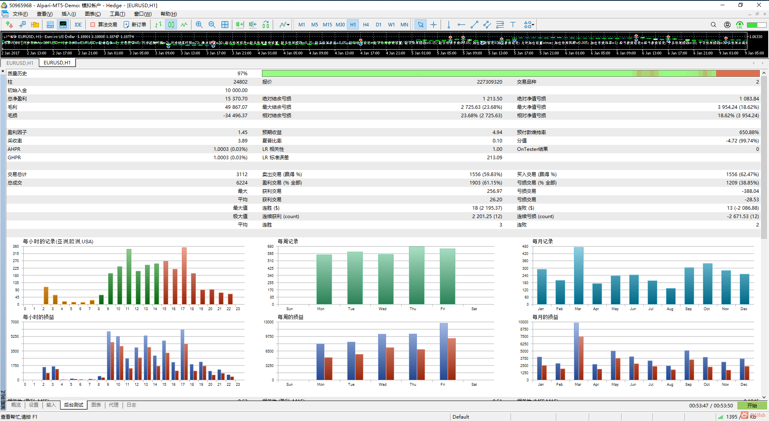Zoom out the chart using the magnifier minus icon
Image resolution: width=769 pixels, height=421 pixels.
(212, 25)
